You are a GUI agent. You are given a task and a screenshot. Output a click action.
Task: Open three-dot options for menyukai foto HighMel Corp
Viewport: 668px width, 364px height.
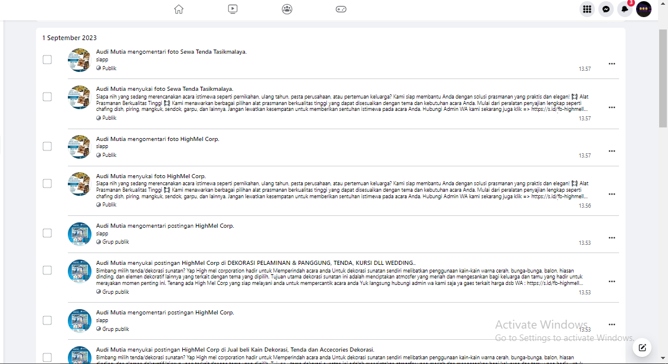pos(612,194)
